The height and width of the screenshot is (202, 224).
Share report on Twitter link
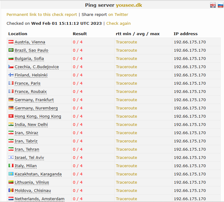click(x=118, y=15)
